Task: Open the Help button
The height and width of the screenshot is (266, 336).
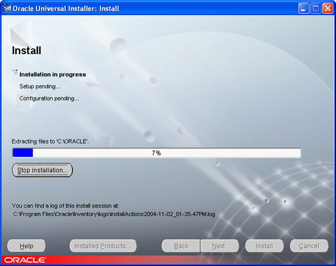Action: [26, 246]
